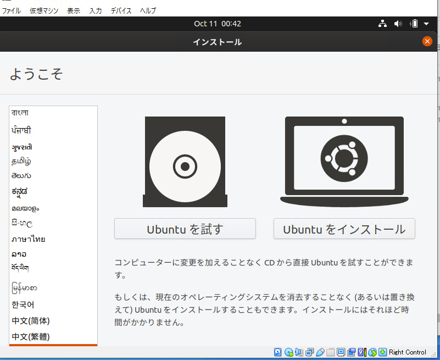
Task: Open the デバイス menu
Action: click(x=121, y=10)
